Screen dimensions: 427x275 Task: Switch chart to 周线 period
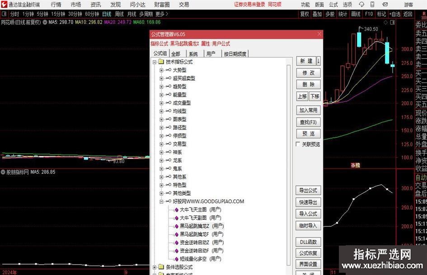click(119, 14)
